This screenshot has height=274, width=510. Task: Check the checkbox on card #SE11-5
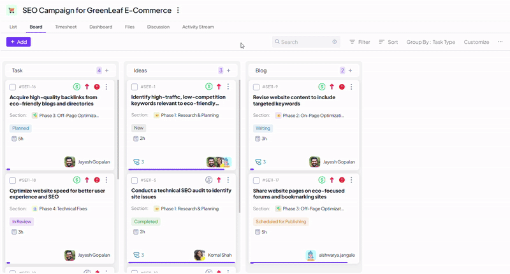click(x=135, y=181)
